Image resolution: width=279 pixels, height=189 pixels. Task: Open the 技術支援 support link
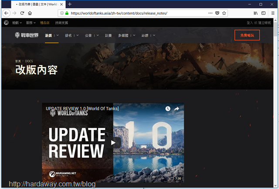click(61, 23)
